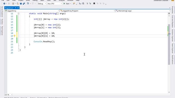Click the Find in Files toolbar icon
The width and height of the screenshot is (175, 98).
[x=74, y=4]
